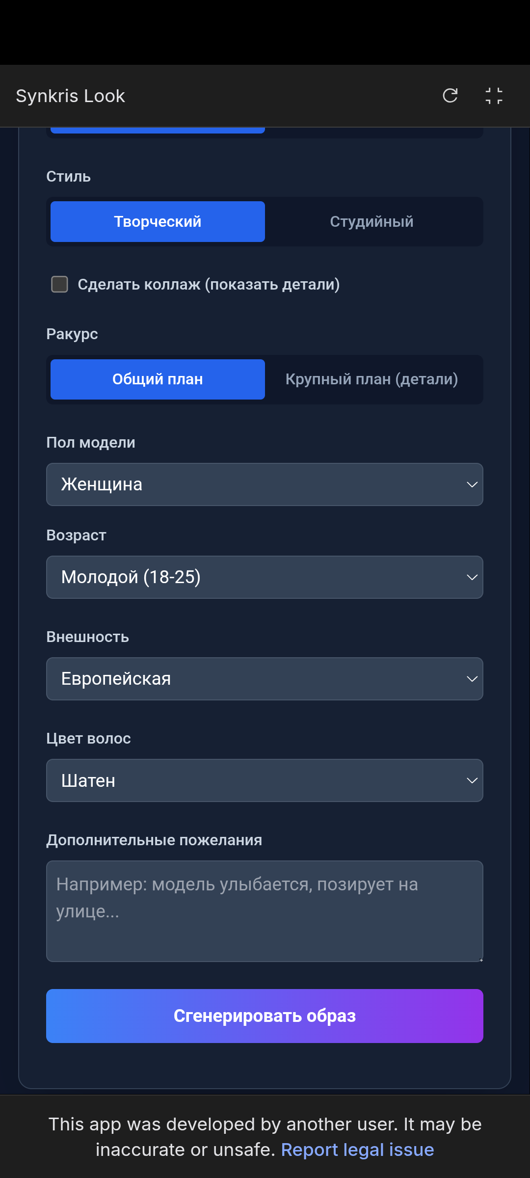This screenshot has width=530, height=1178.
Task: Exit fullscreen using the collapse icon
Action: point(494,96)
